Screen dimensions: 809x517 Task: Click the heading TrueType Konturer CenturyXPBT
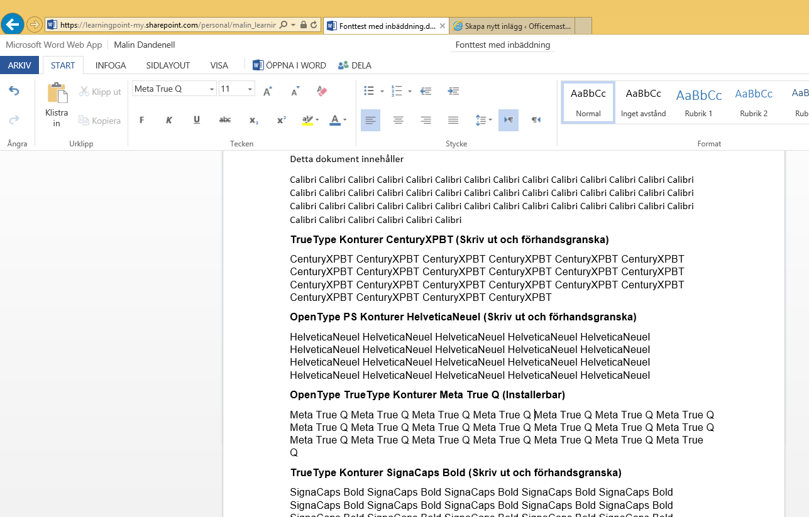449,239
